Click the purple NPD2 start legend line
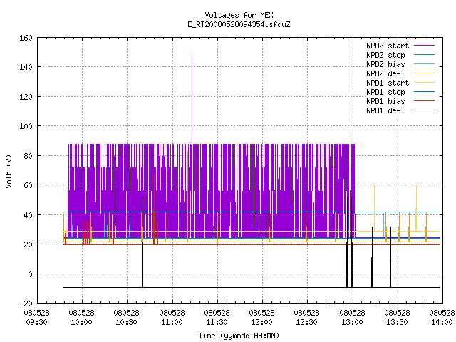The width and height of the screenshot is (456, 342). (424, 46)
